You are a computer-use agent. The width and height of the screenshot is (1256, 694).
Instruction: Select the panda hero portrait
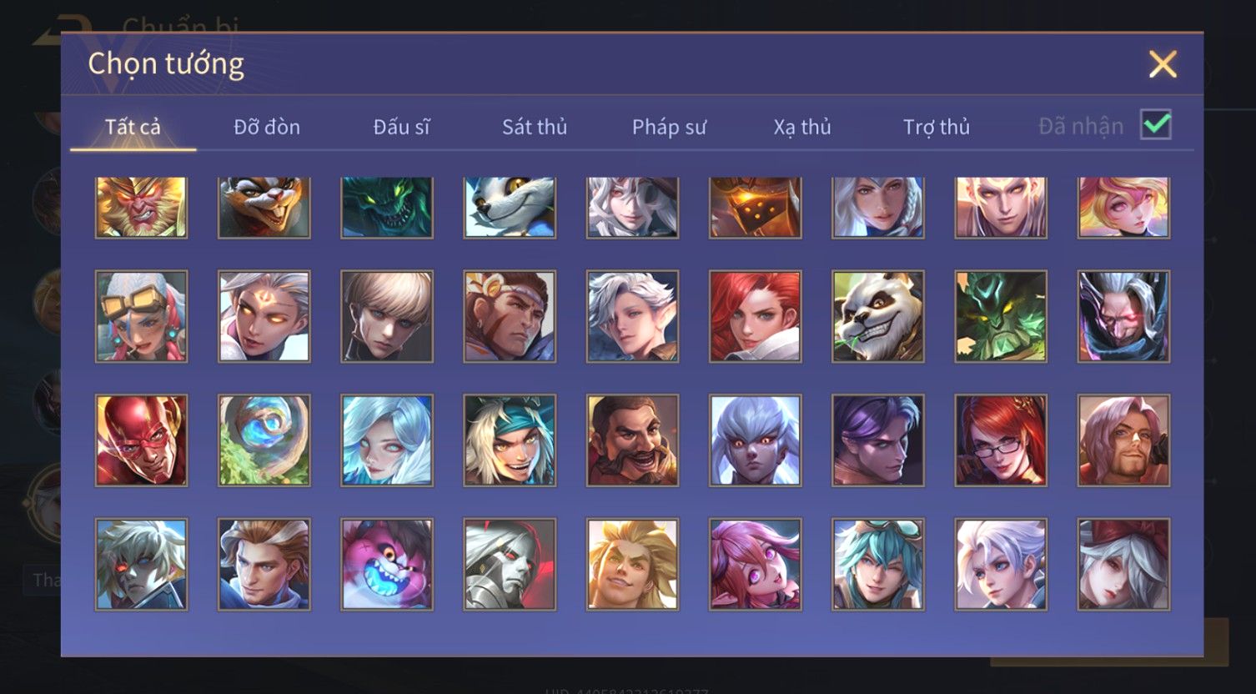[x=877, y=316]
